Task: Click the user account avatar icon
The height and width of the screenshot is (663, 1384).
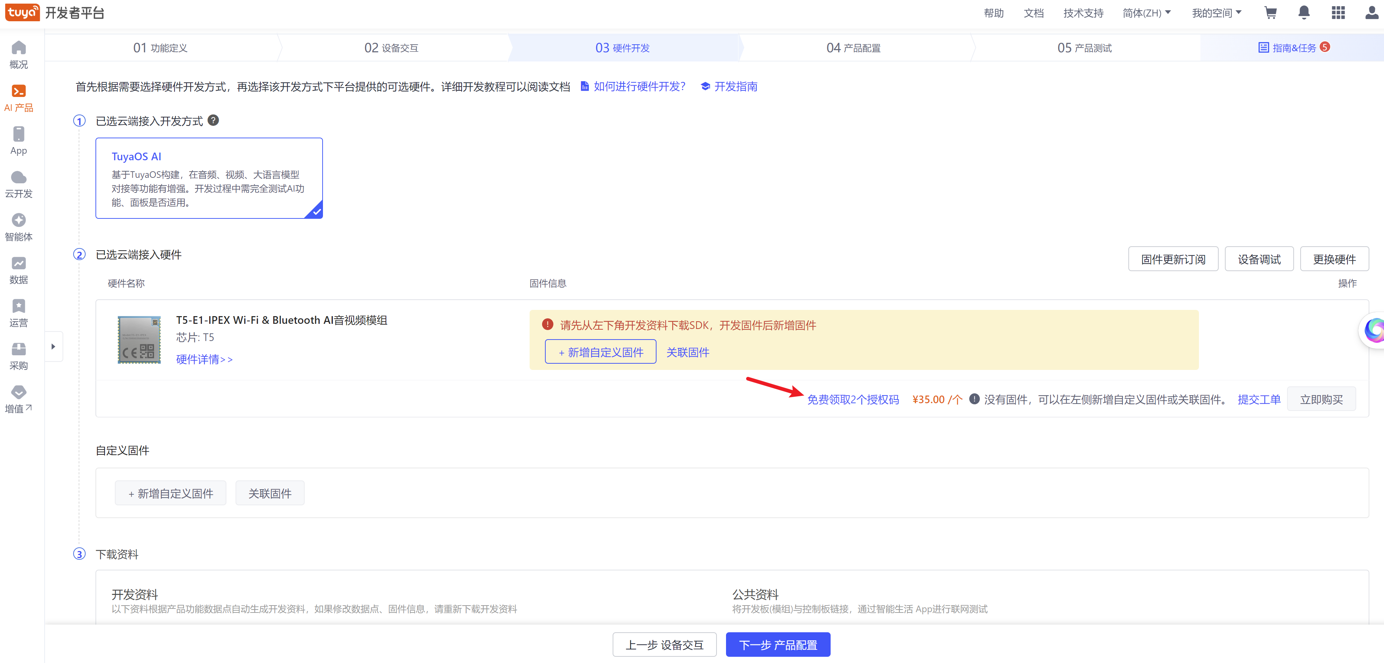Action: click(x=1371, y=13)
